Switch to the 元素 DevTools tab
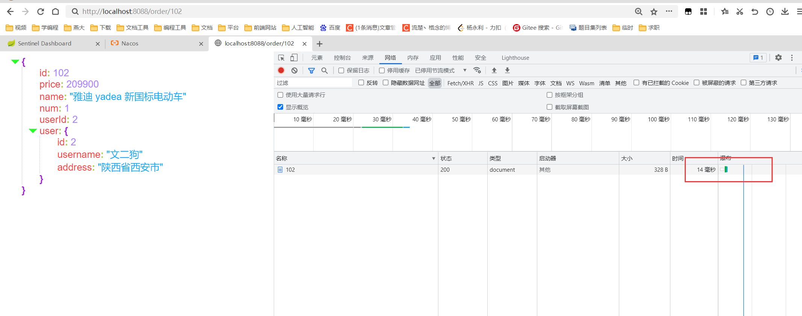The height and width of the screenshot is (316, 802). point(317,57)
